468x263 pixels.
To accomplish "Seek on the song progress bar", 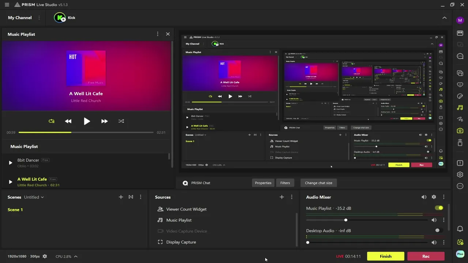I will pos(86,132).
